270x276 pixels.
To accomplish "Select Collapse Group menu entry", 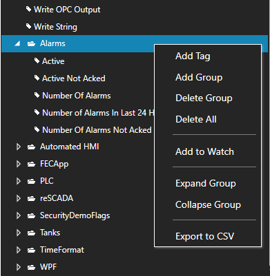I will click(208, 204).
